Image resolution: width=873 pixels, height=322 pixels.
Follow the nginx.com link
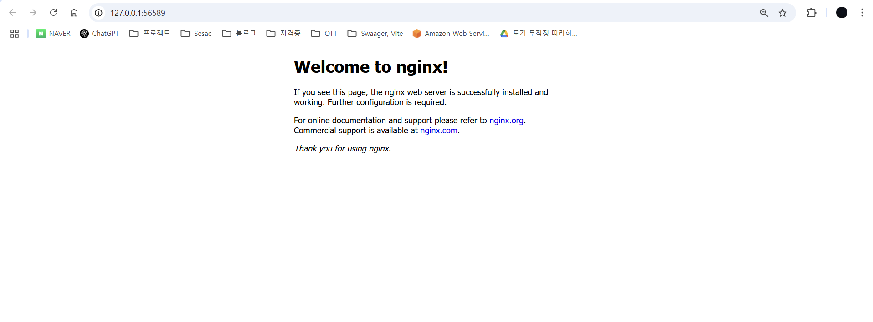439,131
